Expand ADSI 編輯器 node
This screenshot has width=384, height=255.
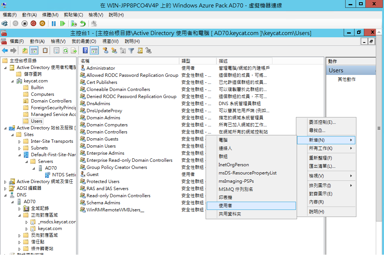5,188
